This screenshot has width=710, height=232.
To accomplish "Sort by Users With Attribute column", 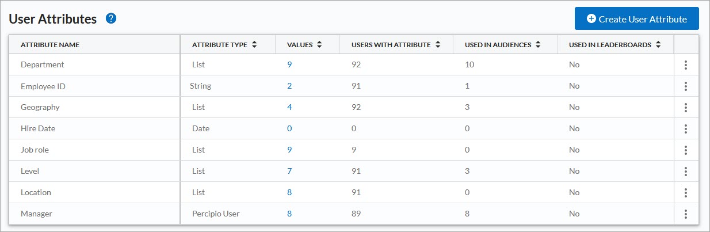I will [x=438, y=45].
